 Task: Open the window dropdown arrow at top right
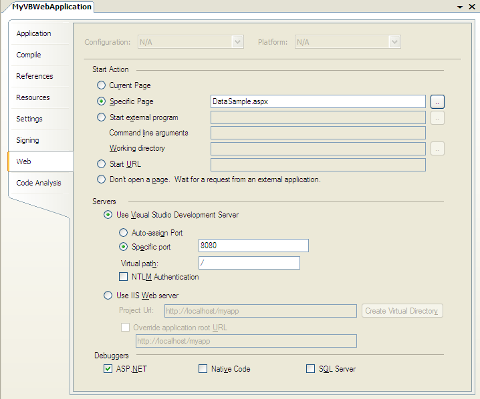tap(461, 7)
